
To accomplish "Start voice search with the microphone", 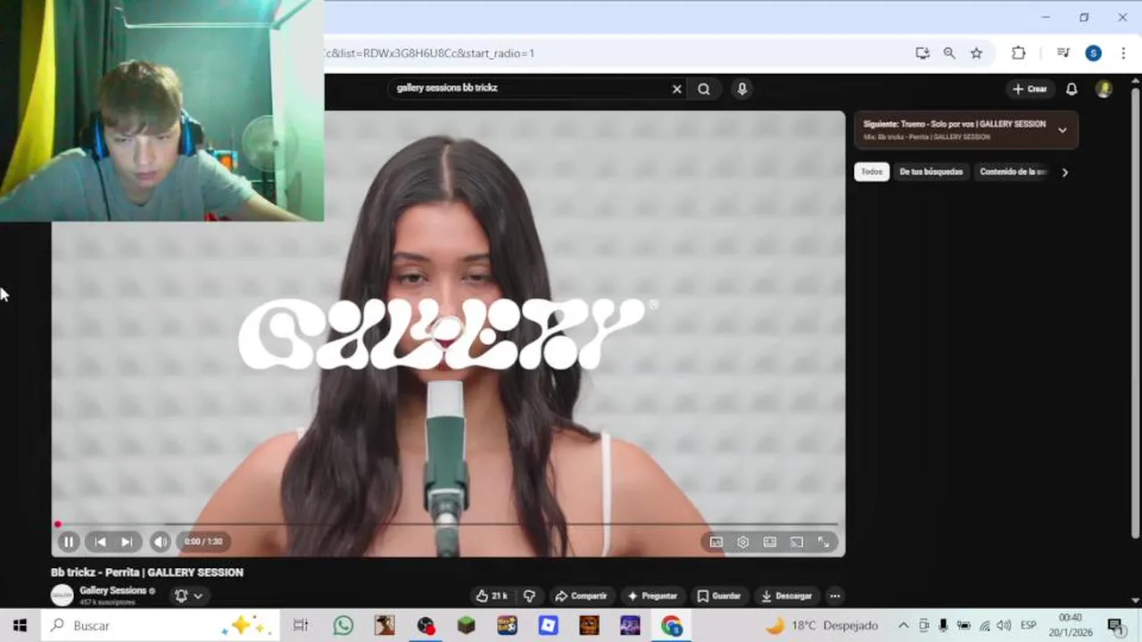I will 741,88.
